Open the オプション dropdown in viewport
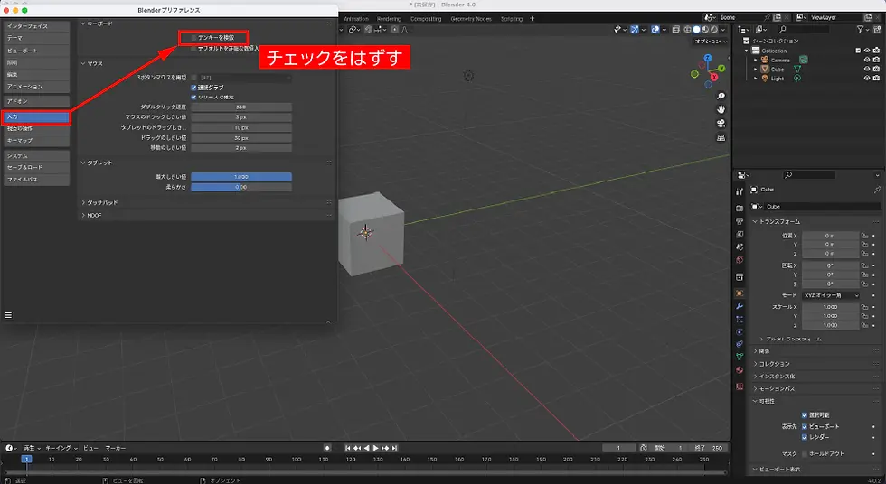The image size is (886, 484). [711, 42]
